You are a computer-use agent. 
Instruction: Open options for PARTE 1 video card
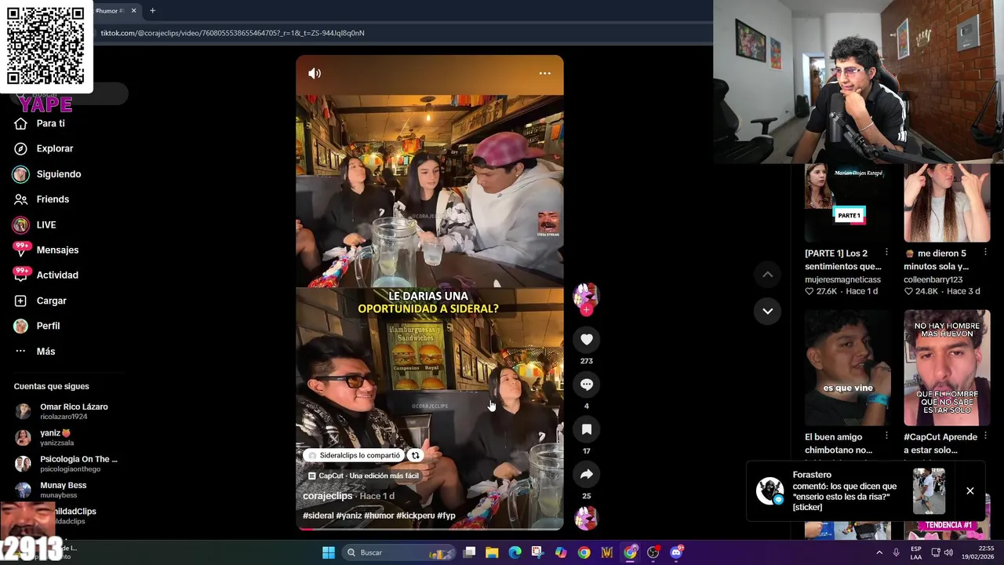(886, 253)
